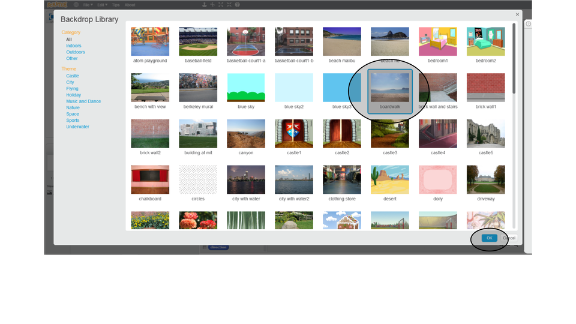This screenshot has height=324, width=576.
Task: Click the Scratch logo in top bar
Action: click(x=57, y=5)
